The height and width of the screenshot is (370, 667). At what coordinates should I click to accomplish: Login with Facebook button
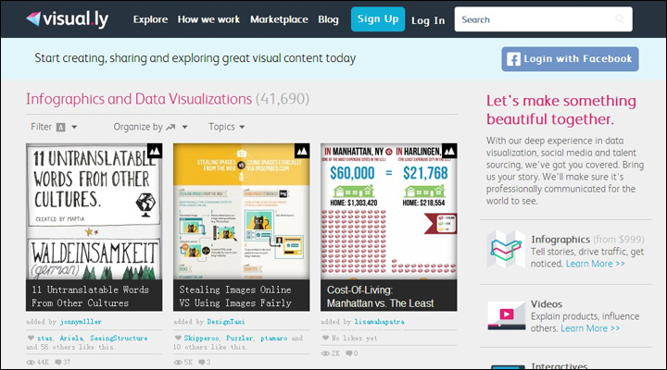pos(570,59)
